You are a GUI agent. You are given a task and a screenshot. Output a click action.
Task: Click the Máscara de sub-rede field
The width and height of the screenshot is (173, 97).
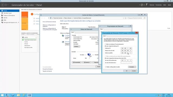click(126, 51)
